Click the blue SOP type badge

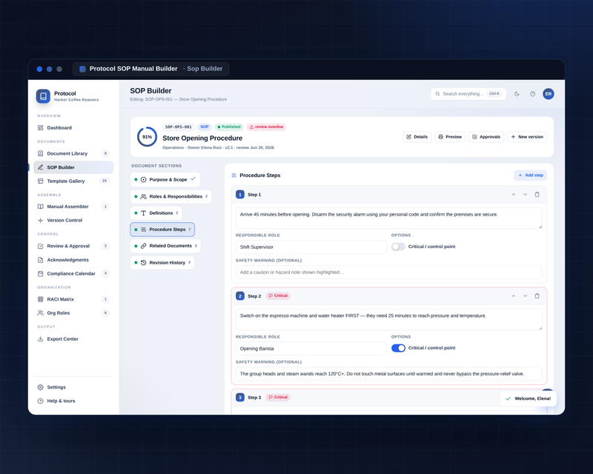pyautogui.click(x=205, y=127)
